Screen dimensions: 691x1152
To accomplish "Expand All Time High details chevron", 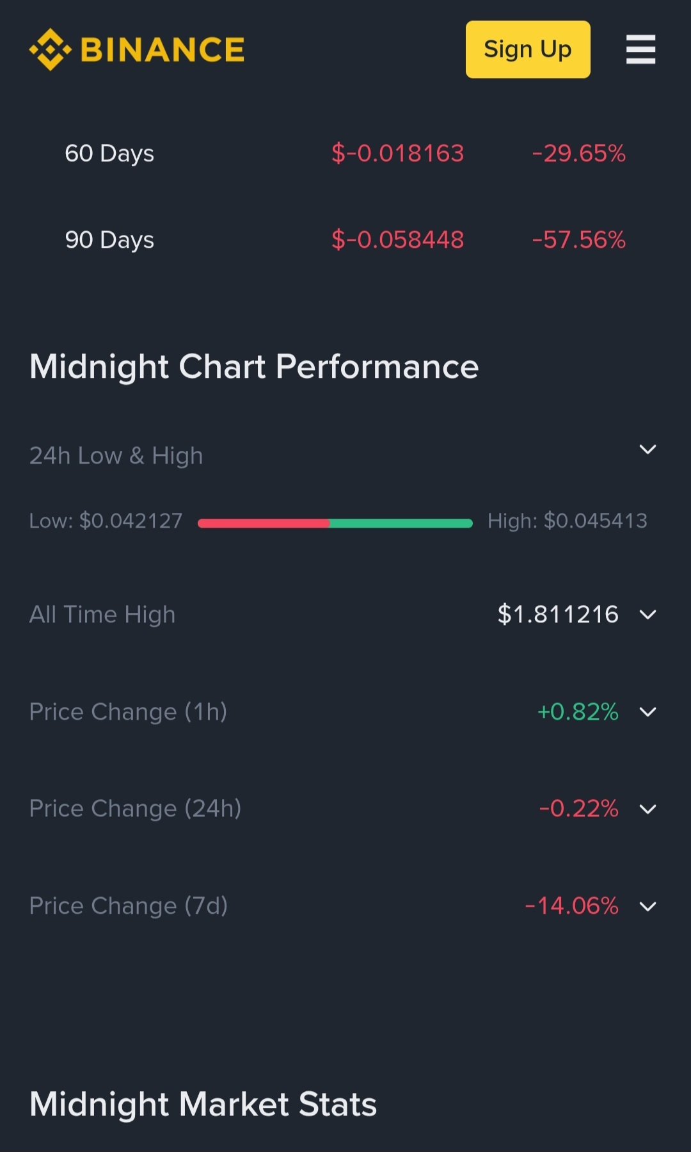I will pos(647,615).
